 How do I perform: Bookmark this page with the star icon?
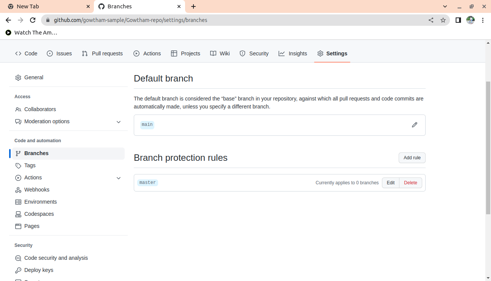pyautogui.click(x=443, y=20)
